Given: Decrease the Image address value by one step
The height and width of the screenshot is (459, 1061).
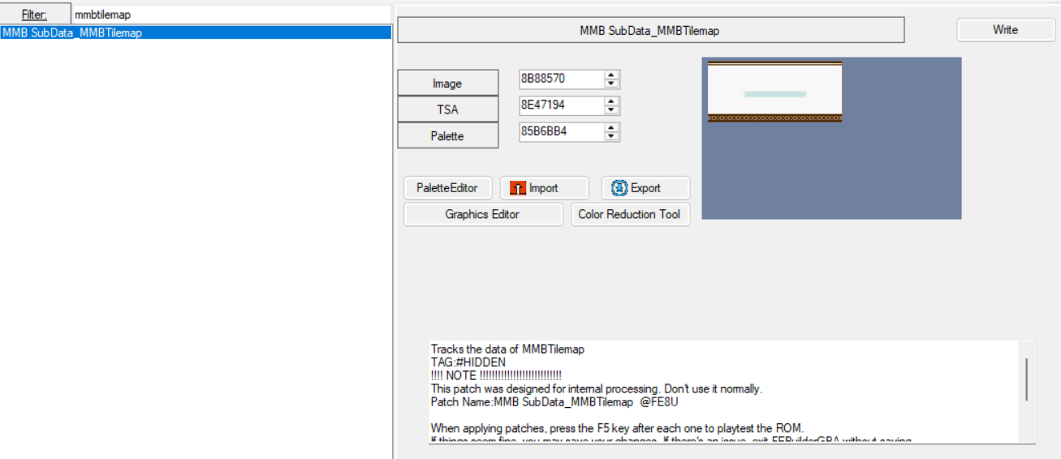Looking at the screenshot, I should pos(611,84).
